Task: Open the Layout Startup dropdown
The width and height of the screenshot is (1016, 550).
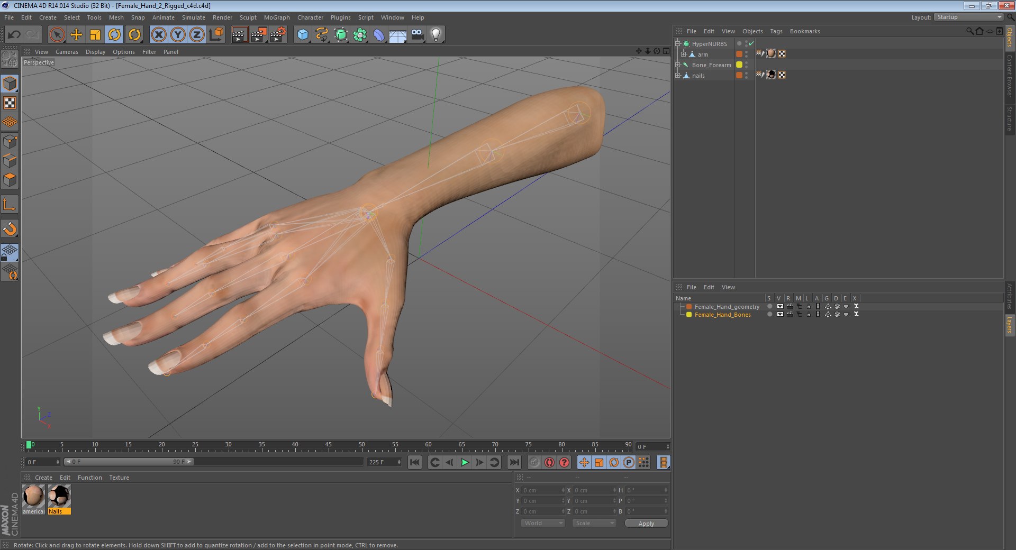Action: coord(968,17)
